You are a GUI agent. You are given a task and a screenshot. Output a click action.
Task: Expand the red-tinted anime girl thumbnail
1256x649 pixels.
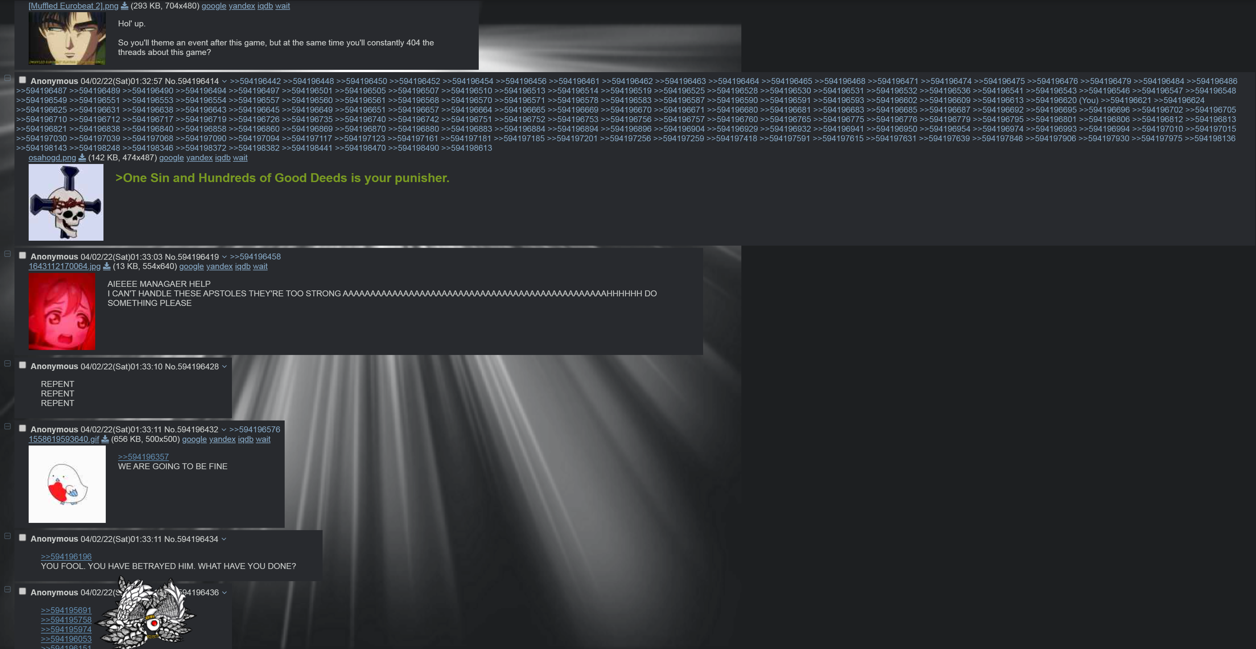coord(62,311)
